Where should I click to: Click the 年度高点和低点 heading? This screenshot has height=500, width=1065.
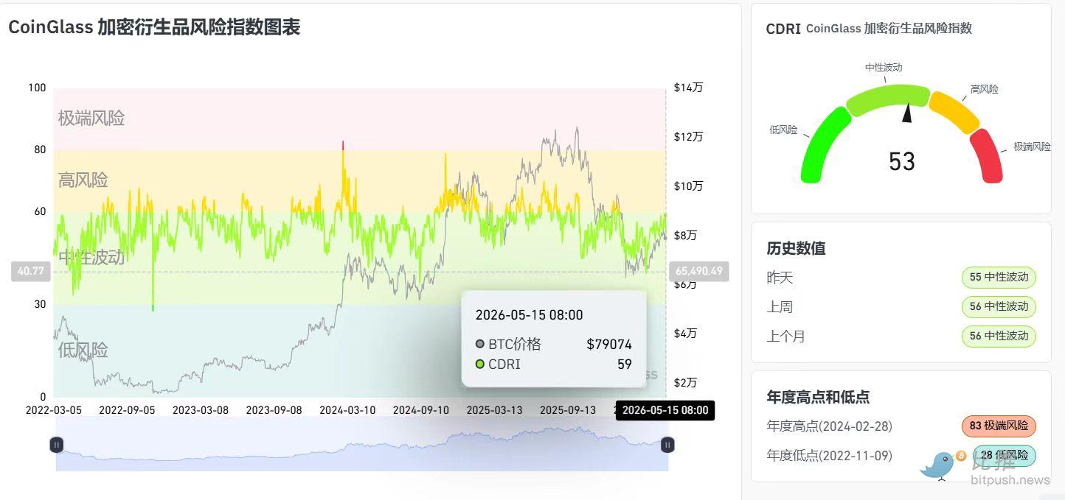tap(818, 397)
